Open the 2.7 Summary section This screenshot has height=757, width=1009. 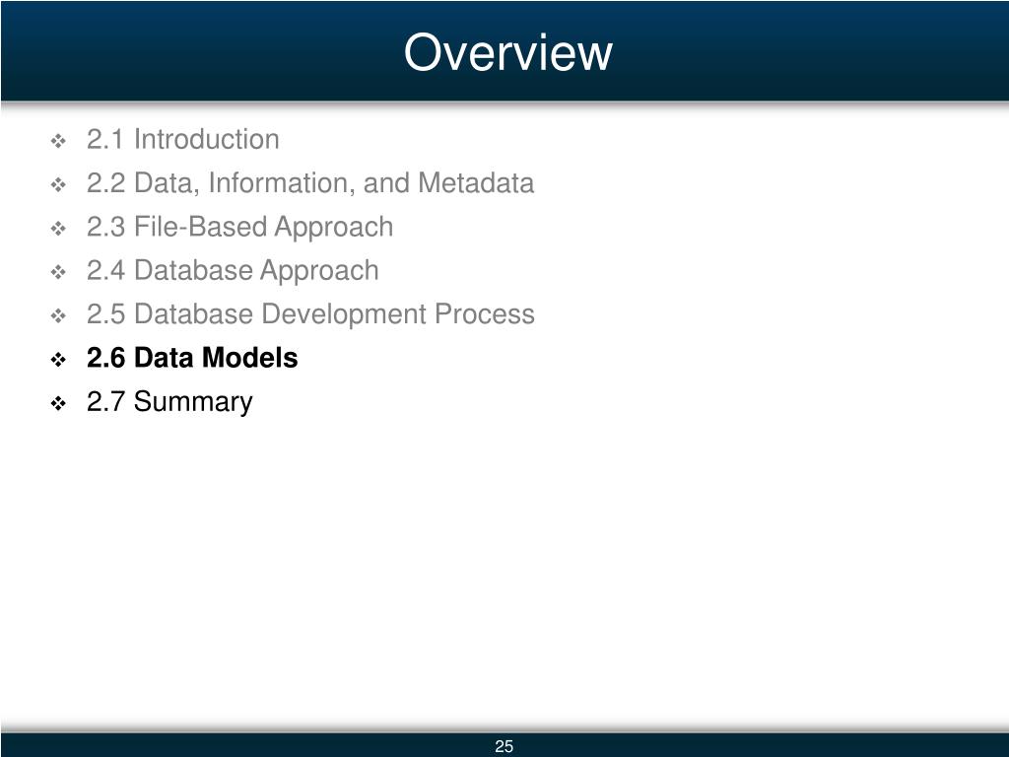tap(169, 402)
